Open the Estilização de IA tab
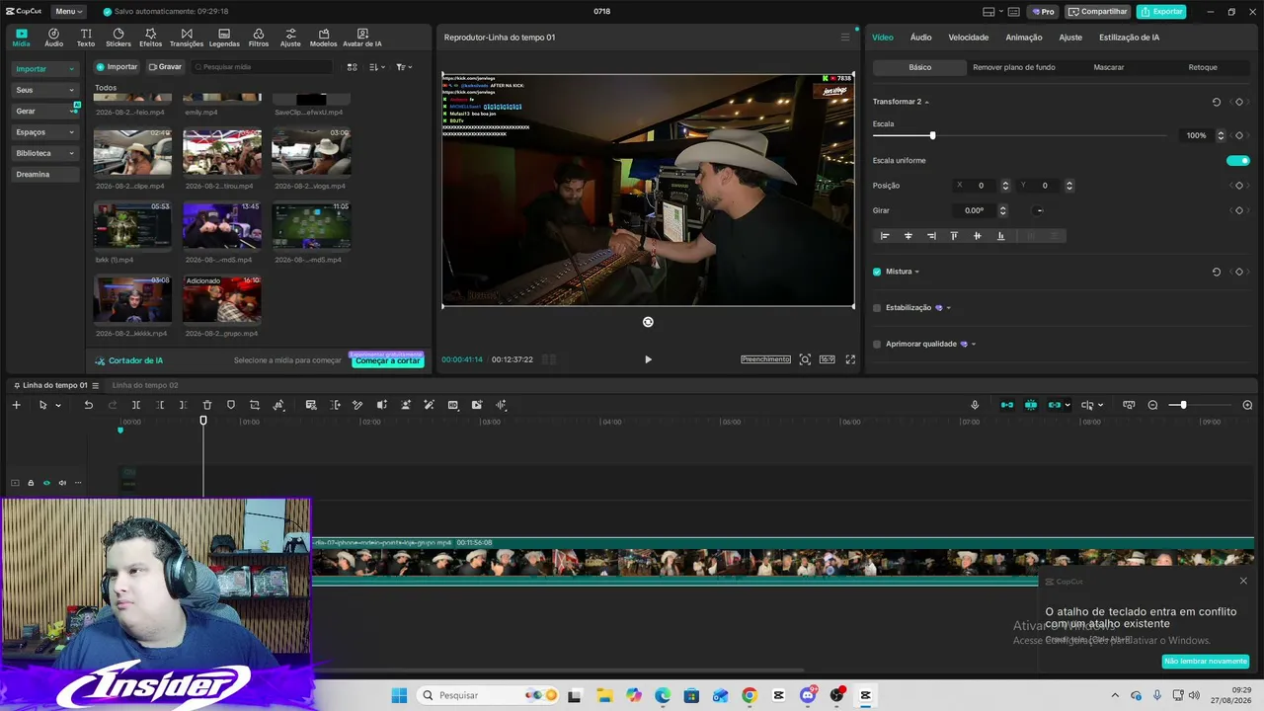 pos(1129,38)
